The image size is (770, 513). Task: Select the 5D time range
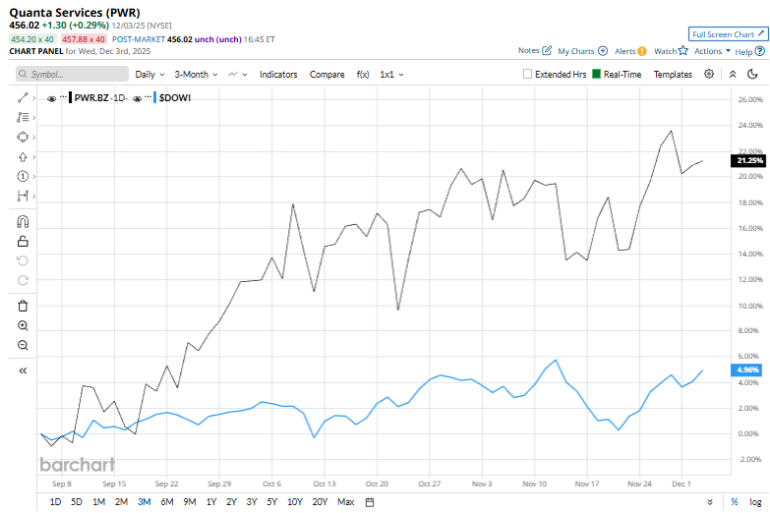pos(76,502)
